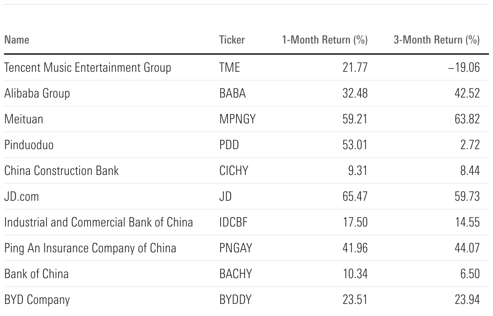Open China Construction Bank entry
Viewport: 493px width, 316px height.
(x=61, y=170)
